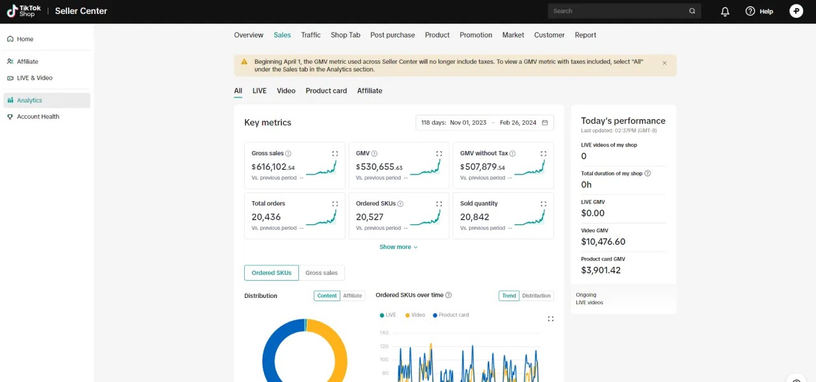Switch to the Traffic tab
The width and height of the screenshot is (816, 382).
[x=311, y=35]
